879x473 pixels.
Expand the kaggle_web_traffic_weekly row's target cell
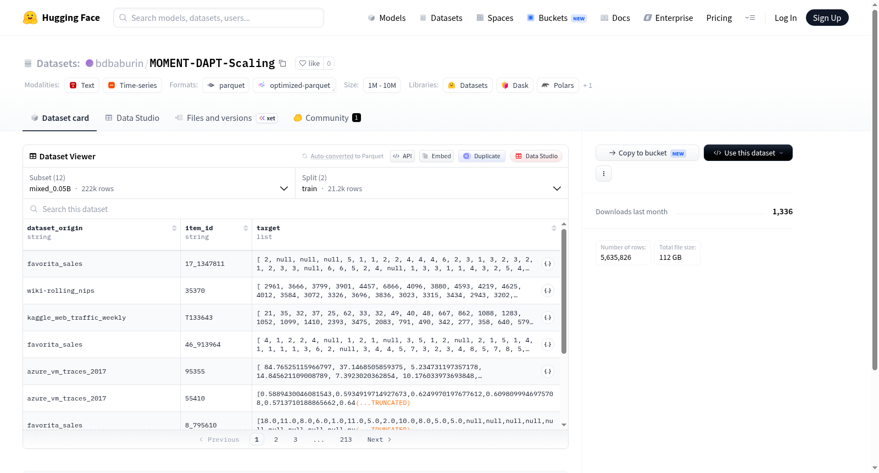point(548,318)
